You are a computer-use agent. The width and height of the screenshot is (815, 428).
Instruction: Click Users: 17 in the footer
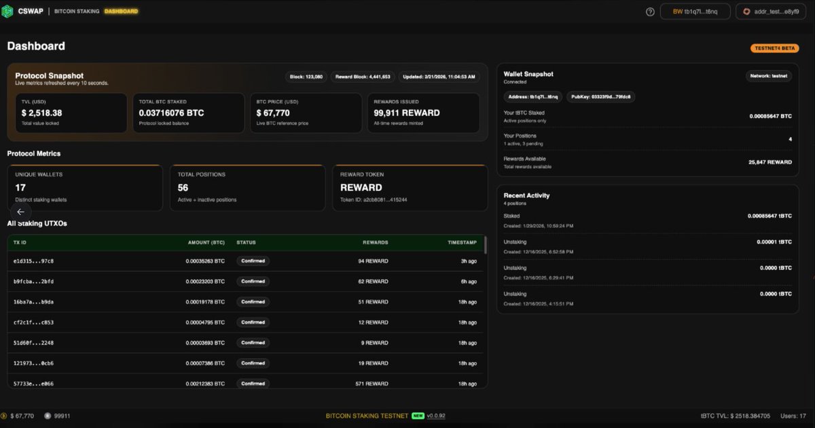pyautogui.click(x=793, y=416)
